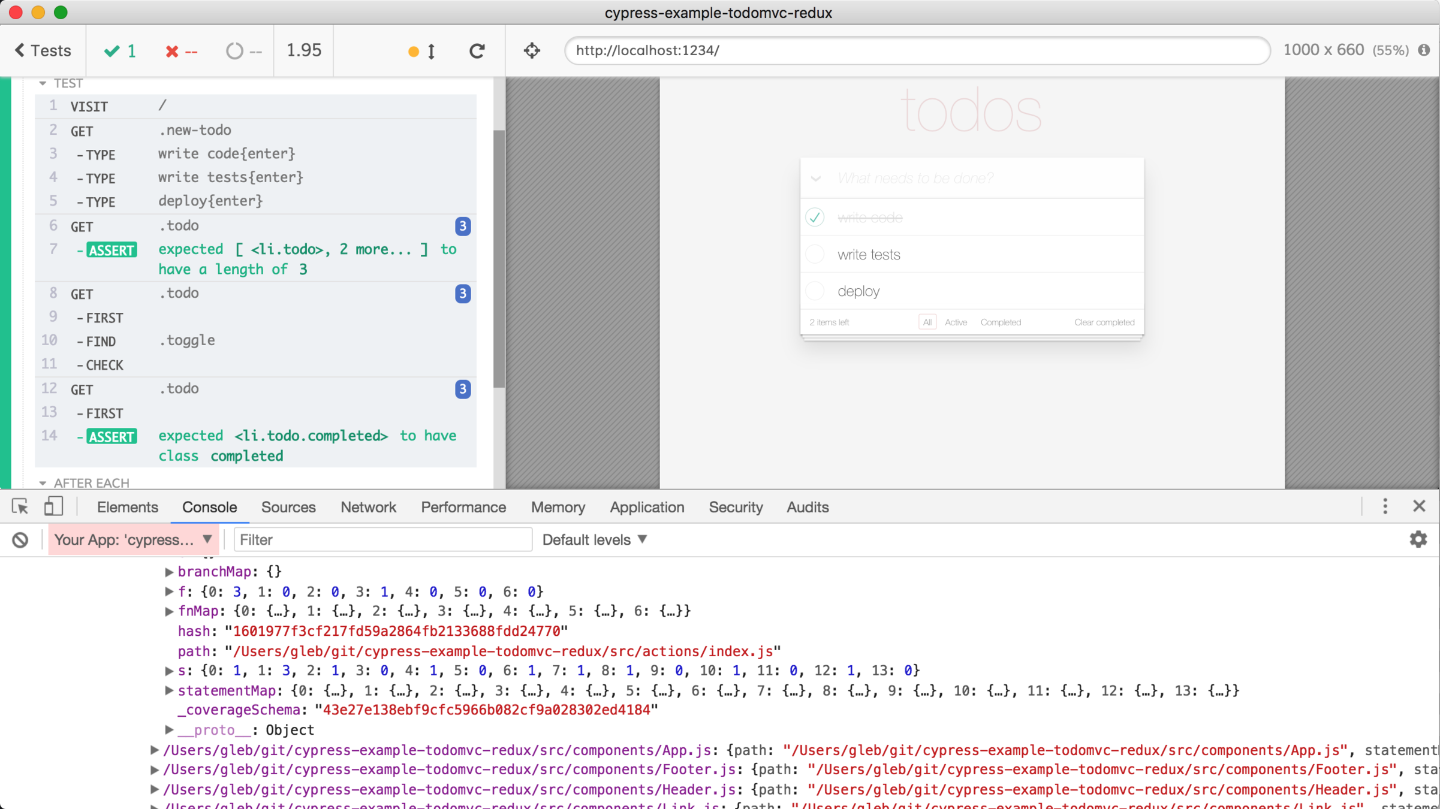Open the selector playground crosshair icon
The image size is (1440, 809).
tap(532, 51)
